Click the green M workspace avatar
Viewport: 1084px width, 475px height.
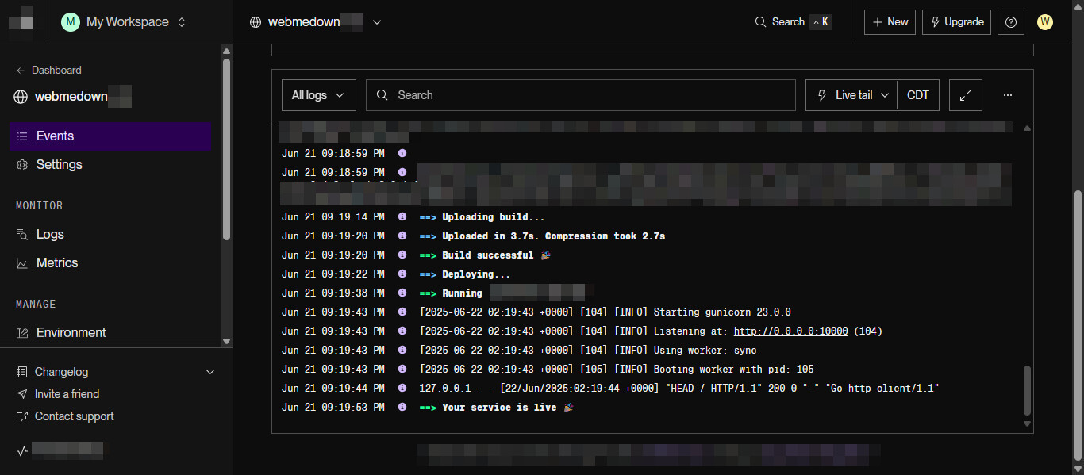71,22
